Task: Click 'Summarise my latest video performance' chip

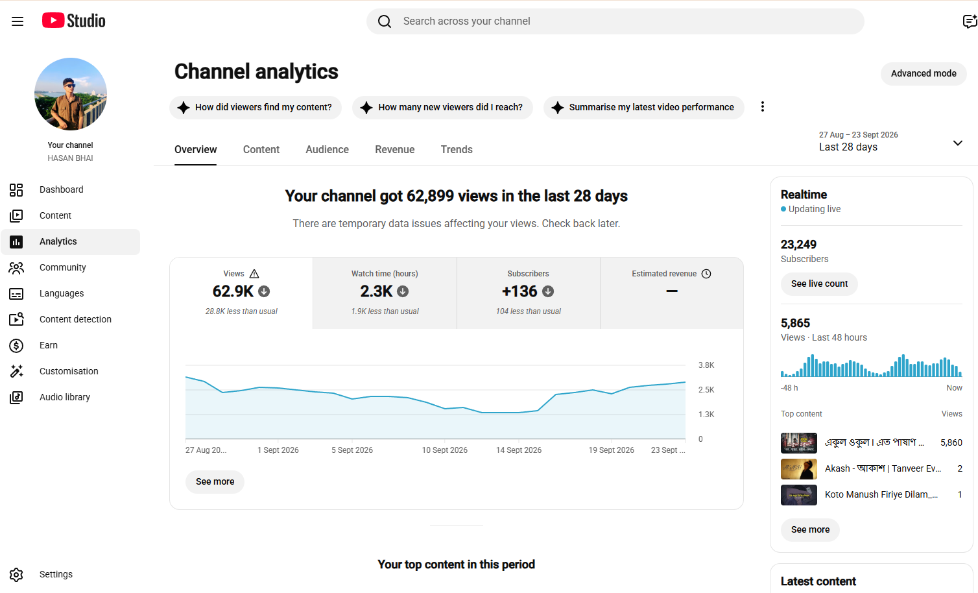Action: coord(644,107)
